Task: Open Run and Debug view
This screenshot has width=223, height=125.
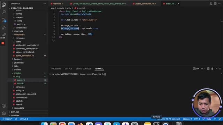Action: [x=4, y=27]
